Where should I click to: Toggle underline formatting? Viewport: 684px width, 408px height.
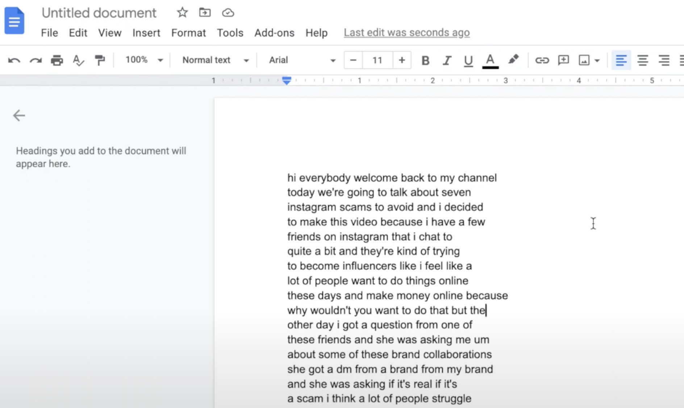(x=468, y=61)
